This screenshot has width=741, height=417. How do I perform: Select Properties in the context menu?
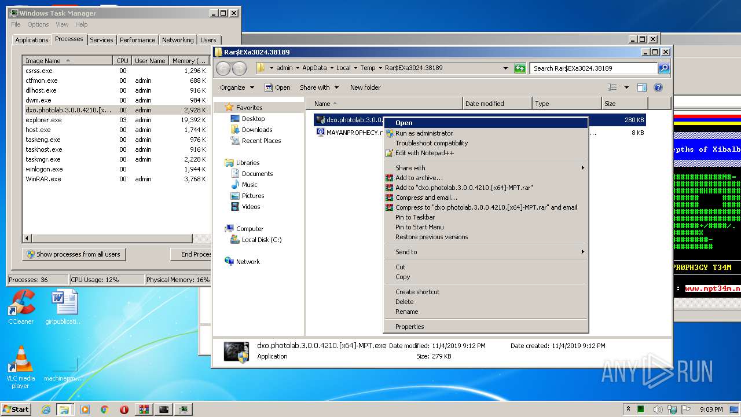coord(486,327)
